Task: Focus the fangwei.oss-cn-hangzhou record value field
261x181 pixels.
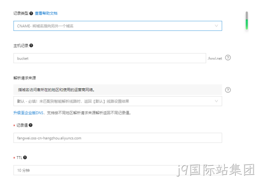Action: [x=118, y=138]
